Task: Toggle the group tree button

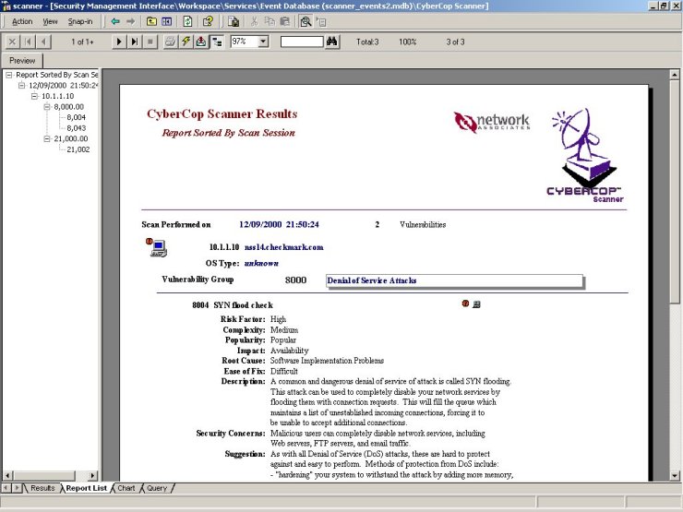Action: coord(217,42)
